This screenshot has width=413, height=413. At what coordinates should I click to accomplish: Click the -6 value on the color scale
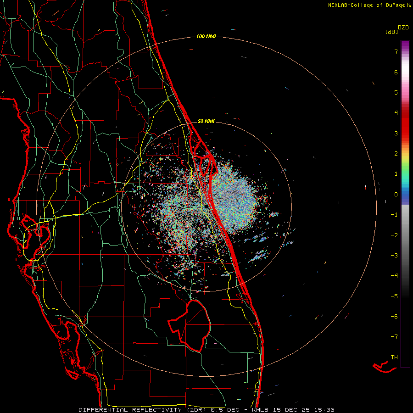tap(394, 317)
